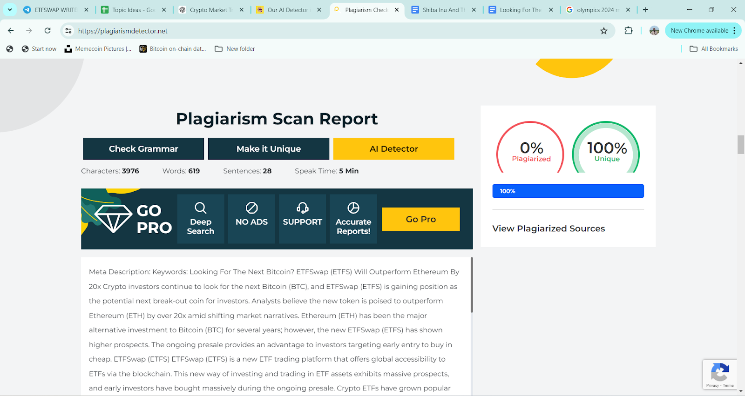This screenshot has height=396, width=745.
Task: Click the 0% Plagiarized gauge
Action: pyautogui.click(x=531, y=148)
